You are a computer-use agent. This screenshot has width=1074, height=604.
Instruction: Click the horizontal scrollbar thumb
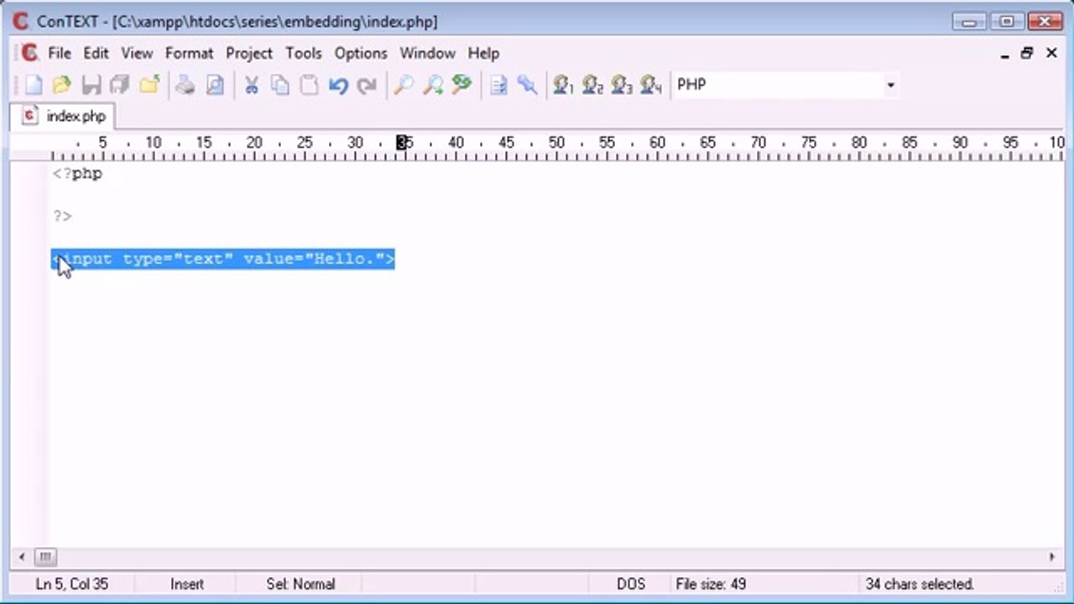coord(45,556)
